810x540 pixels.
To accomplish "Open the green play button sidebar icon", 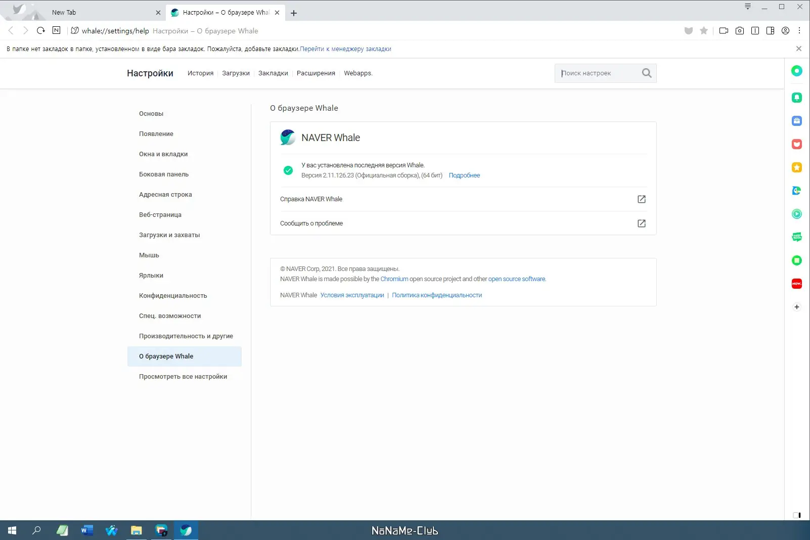I will click(x=797, y=214).
